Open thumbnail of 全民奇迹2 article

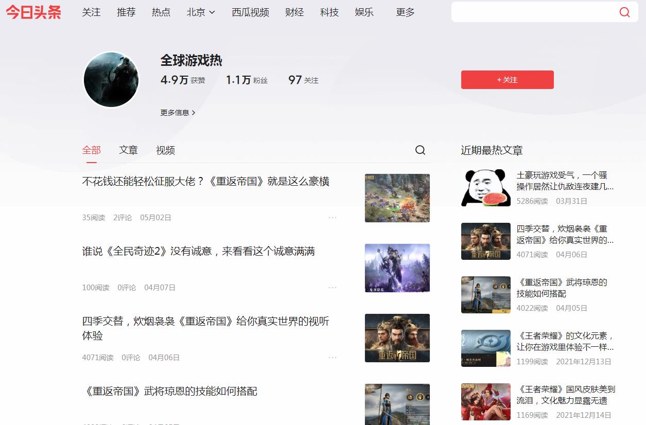click(397, 268)
